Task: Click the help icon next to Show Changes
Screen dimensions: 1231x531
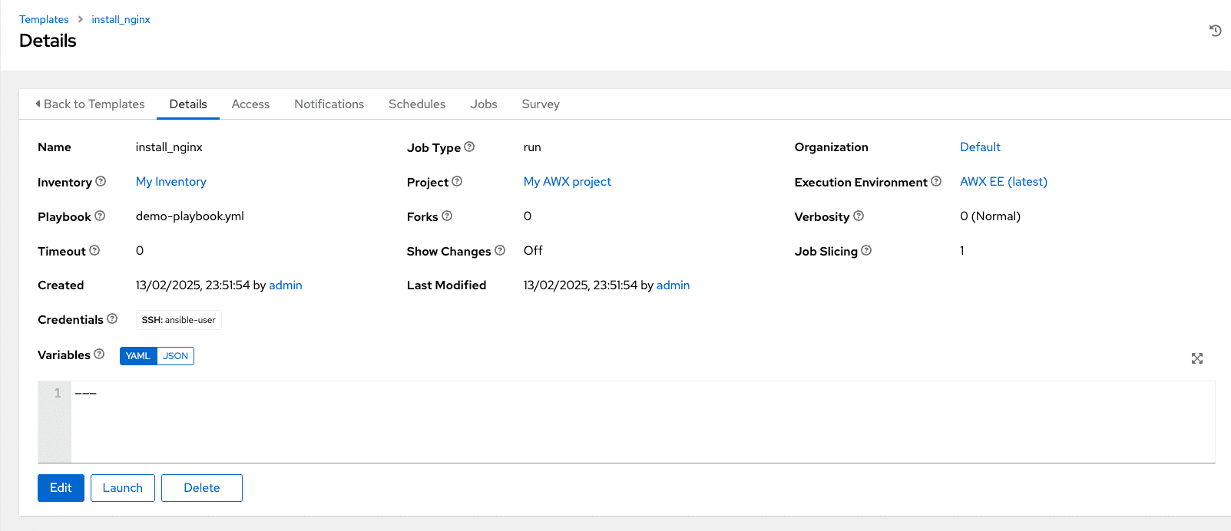Action: 500,250
